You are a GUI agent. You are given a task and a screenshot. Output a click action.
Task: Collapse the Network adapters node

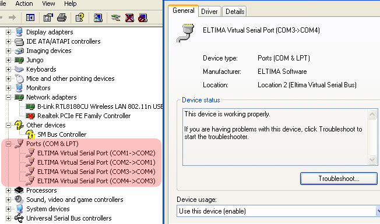point(8,97)
